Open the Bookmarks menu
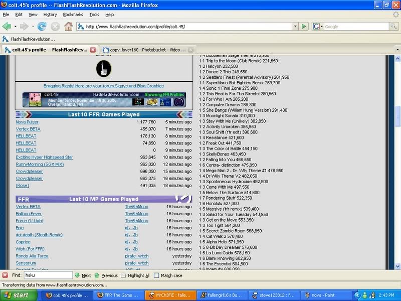 pos(73,15)
